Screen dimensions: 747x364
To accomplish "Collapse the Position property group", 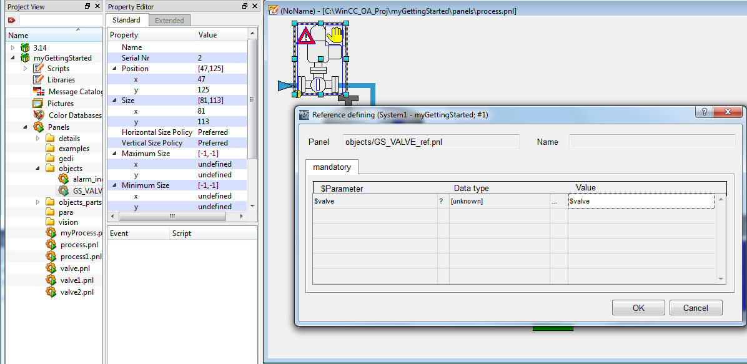I will coord(114,69).
